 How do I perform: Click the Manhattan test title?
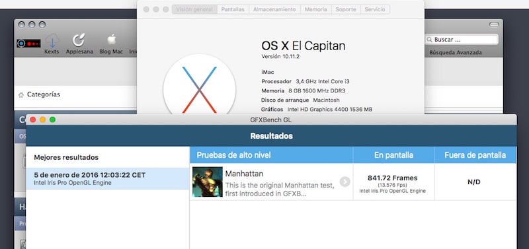244,174
